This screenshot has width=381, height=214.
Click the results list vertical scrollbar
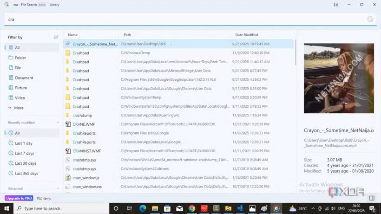(295, 60)
